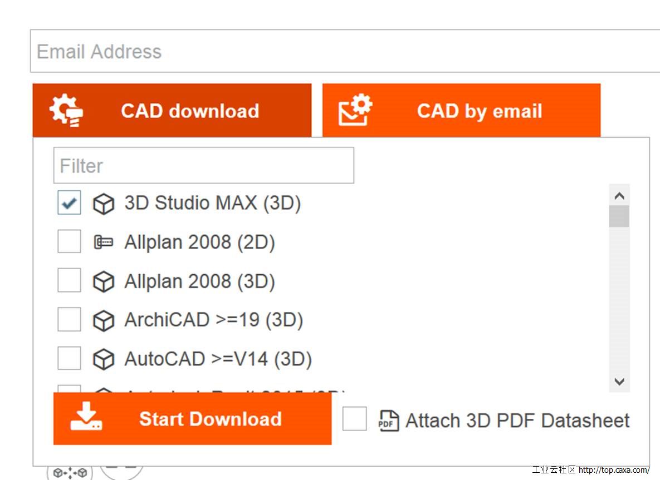Focus the Filter input field
The width and height of the screenshot is (660, 480).
(x=204, y=165)
